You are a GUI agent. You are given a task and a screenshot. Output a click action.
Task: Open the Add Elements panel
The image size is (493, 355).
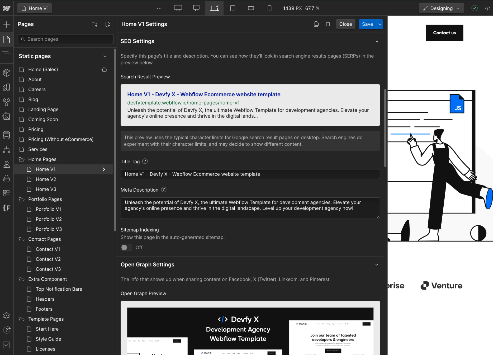(x=6, y=24)
